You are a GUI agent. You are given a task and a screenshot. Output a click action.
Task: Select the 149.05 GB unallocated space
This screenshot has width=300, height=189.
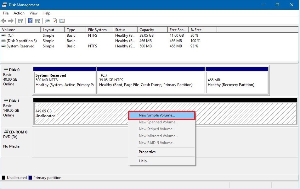[x=63, y=113]
